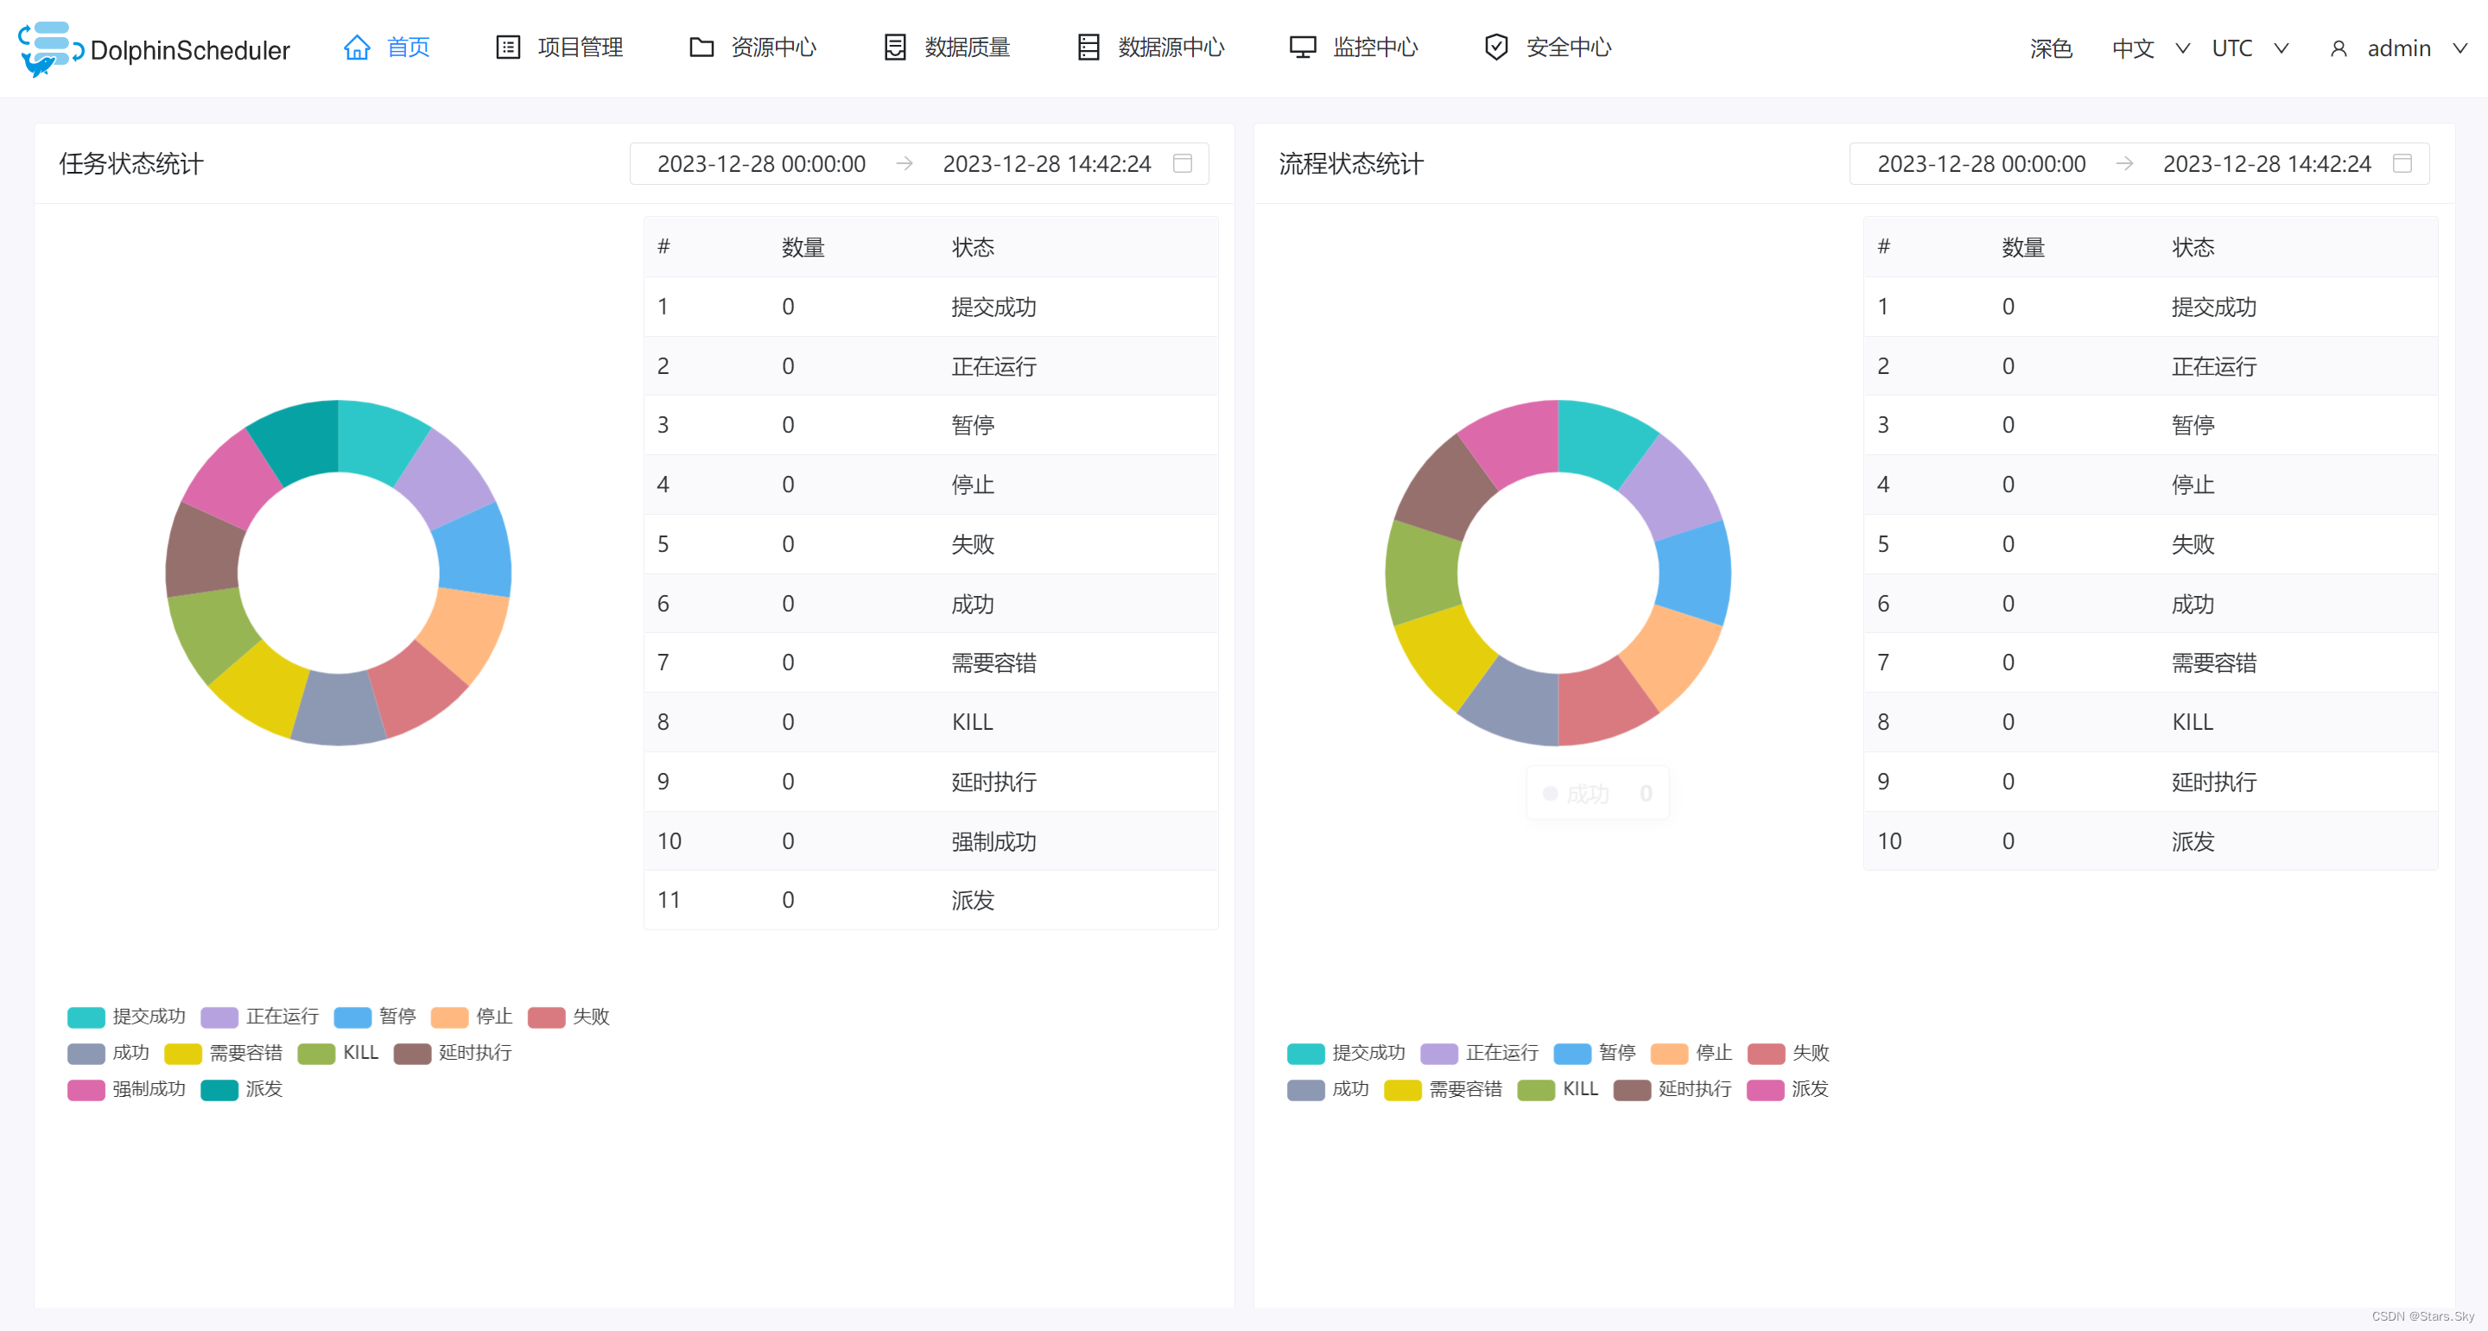This screenshot has height=1331, width=2488.
Task: Open the task statistics calendar icon
Action: (x=1182, y=163)
